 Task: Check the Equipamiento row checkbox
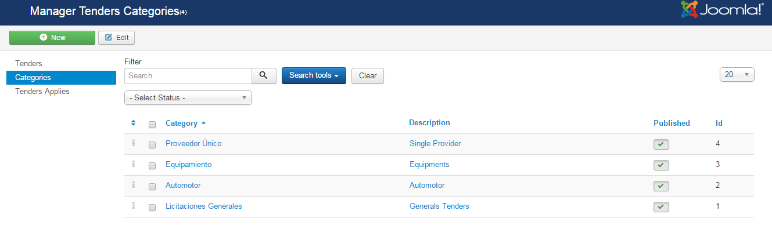click(152, 165)
